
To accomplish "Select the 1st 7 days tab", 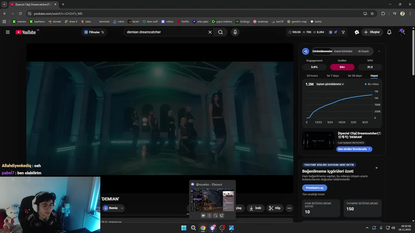I will pos(333,76).
